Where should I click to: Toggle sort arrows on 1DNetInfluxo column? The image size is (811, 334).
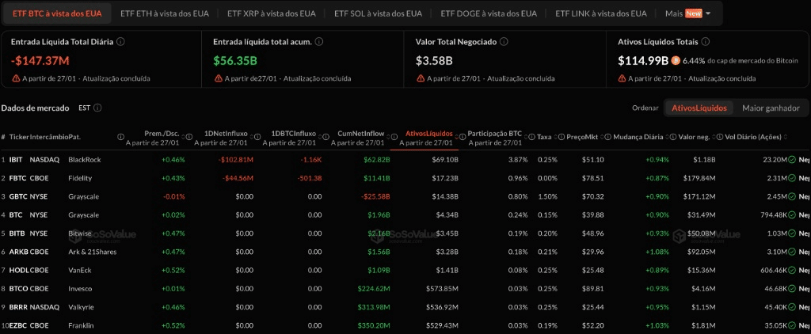[249, 137]
